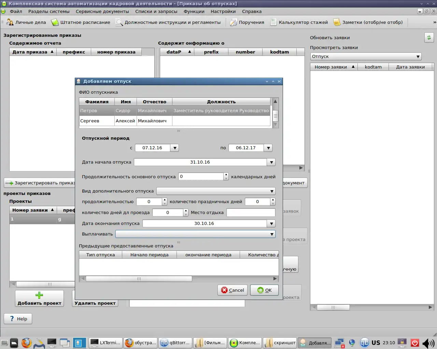Sort by Номер заявки in requests panel

334,67
